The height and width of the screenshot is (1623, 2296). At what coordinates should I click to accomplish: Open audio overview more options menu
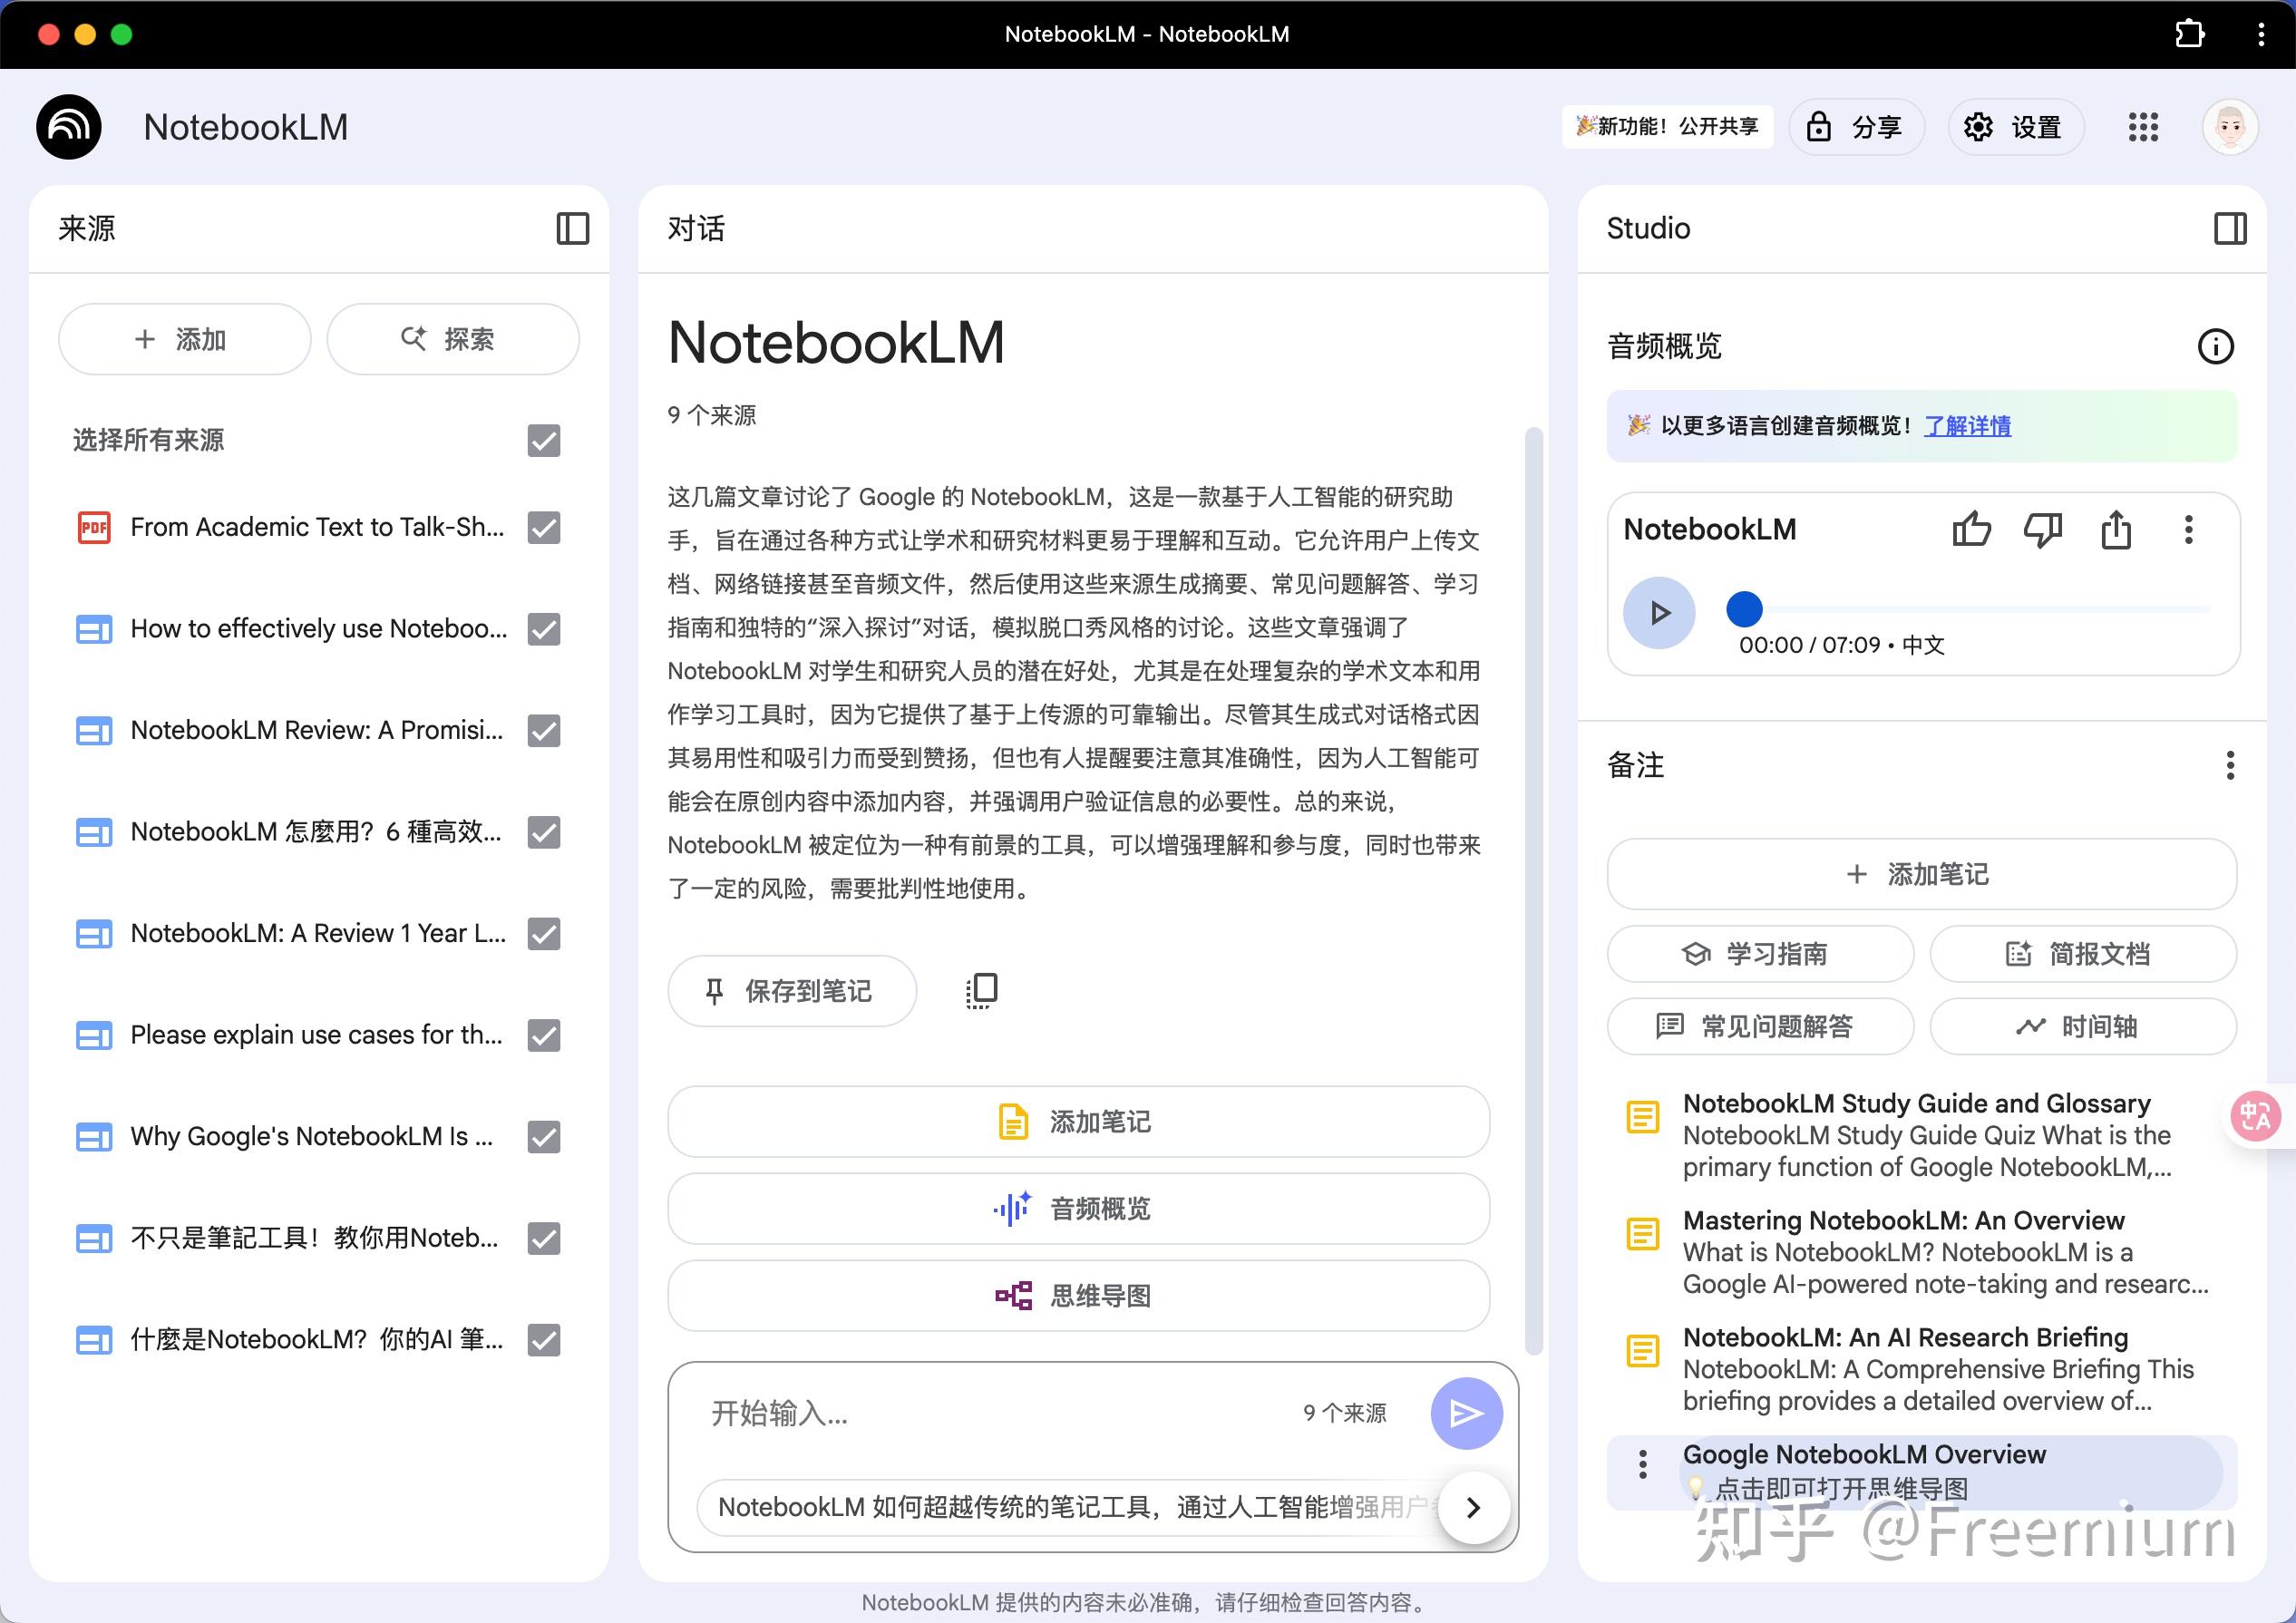2189,529
